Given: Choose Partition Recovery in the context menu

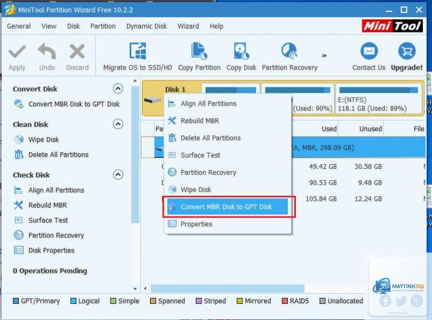Looking at the screenshot, I should [228, 173].
